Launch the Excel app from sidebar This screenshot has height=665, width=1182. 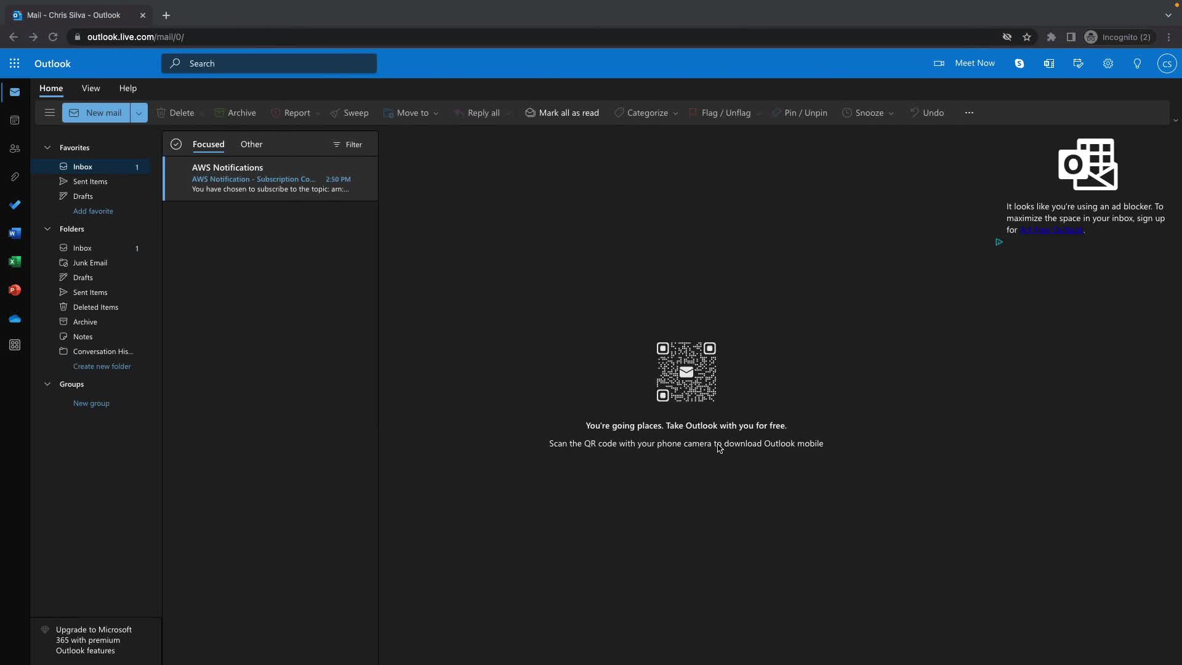pyautogui.click(x=15, y=262)
